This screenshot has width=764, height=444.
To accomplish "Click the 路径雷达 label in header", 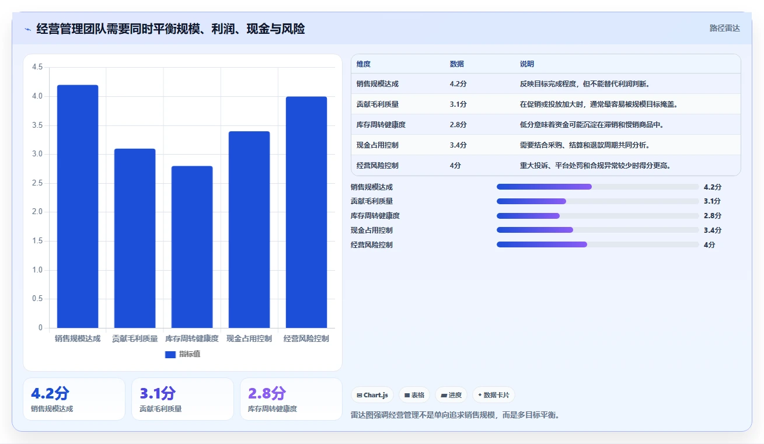I will pyautogui.click(x=724, y=28).
